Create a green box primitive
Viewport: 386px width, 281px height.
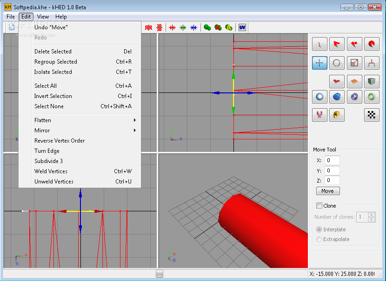pyautogui.click(x=372, y=81)
